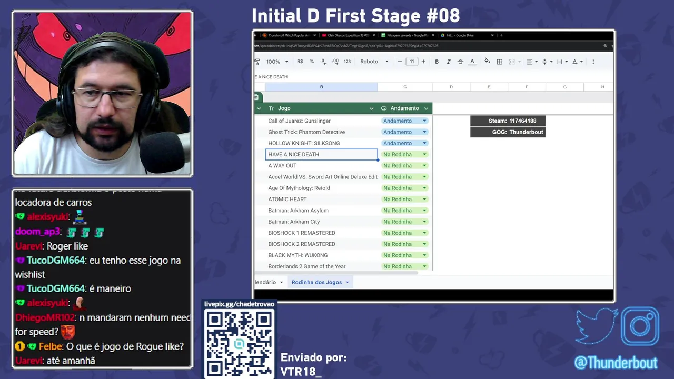Screen dimensions: 674x379
Task: Open text rotation dropdown
Action: click(x=578, y=62)
